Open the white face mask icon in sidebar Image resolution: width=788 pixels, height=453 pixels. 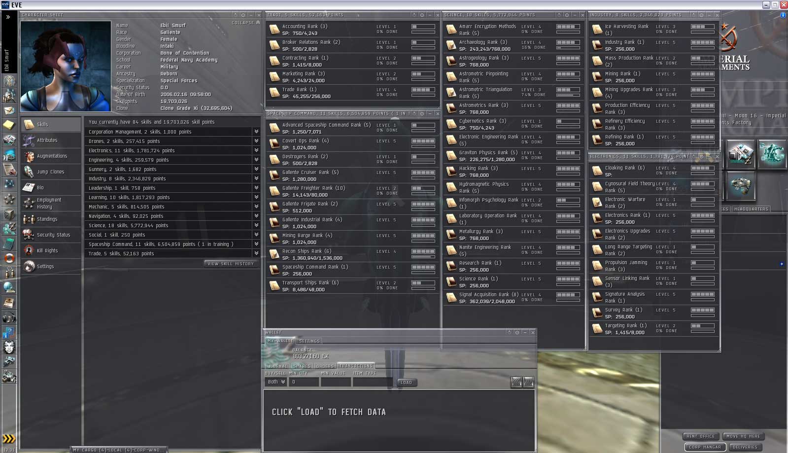click(9, 347)
